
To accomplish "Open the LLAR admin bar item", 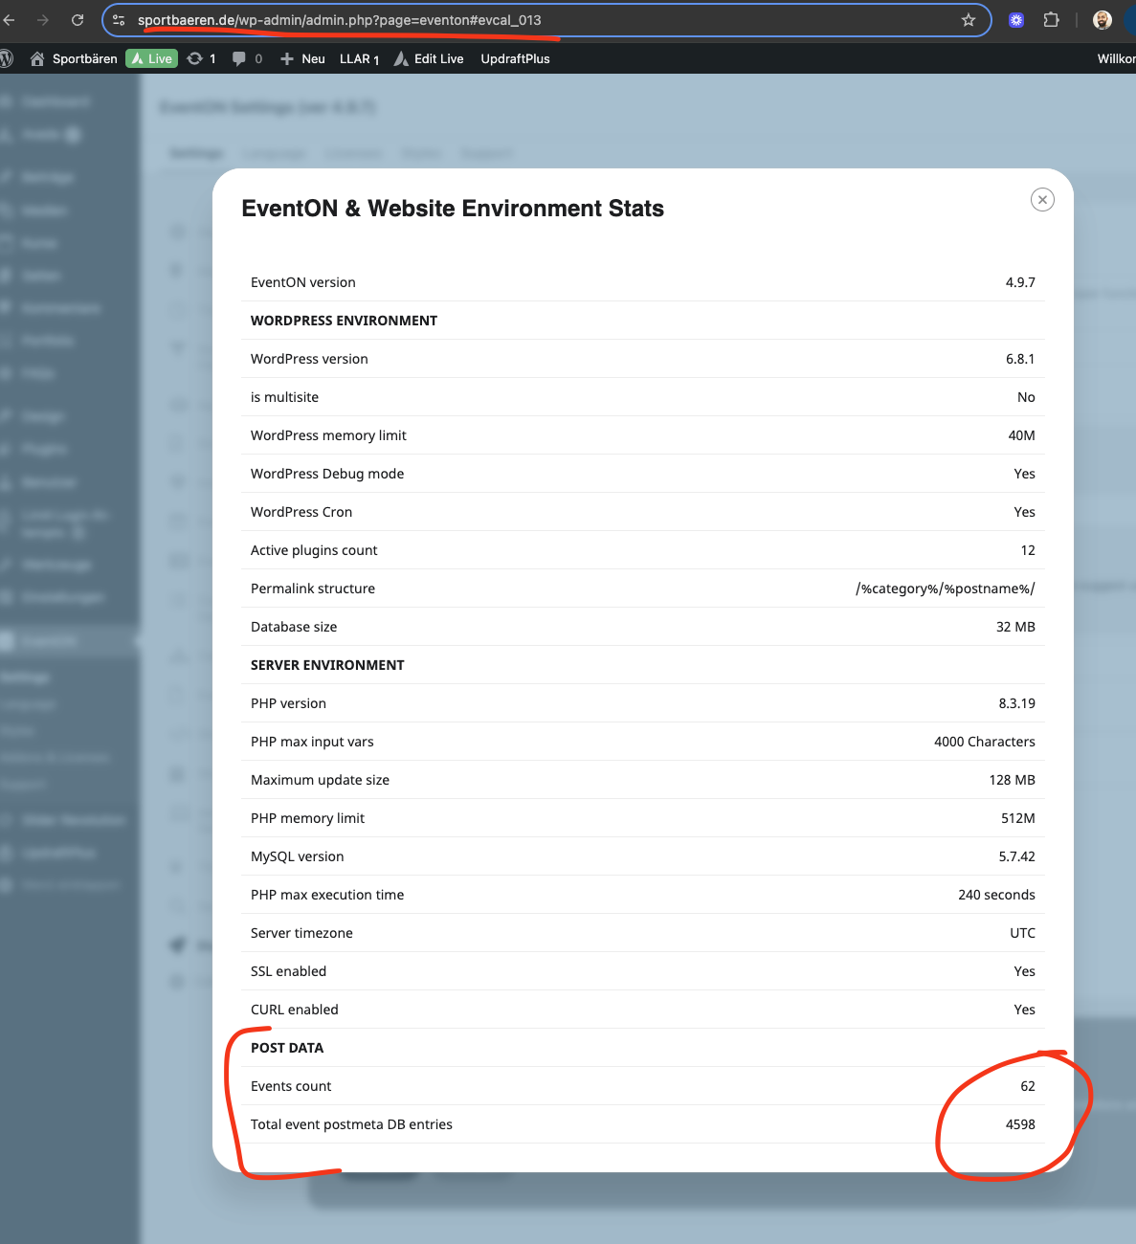I will pos(359,58).
